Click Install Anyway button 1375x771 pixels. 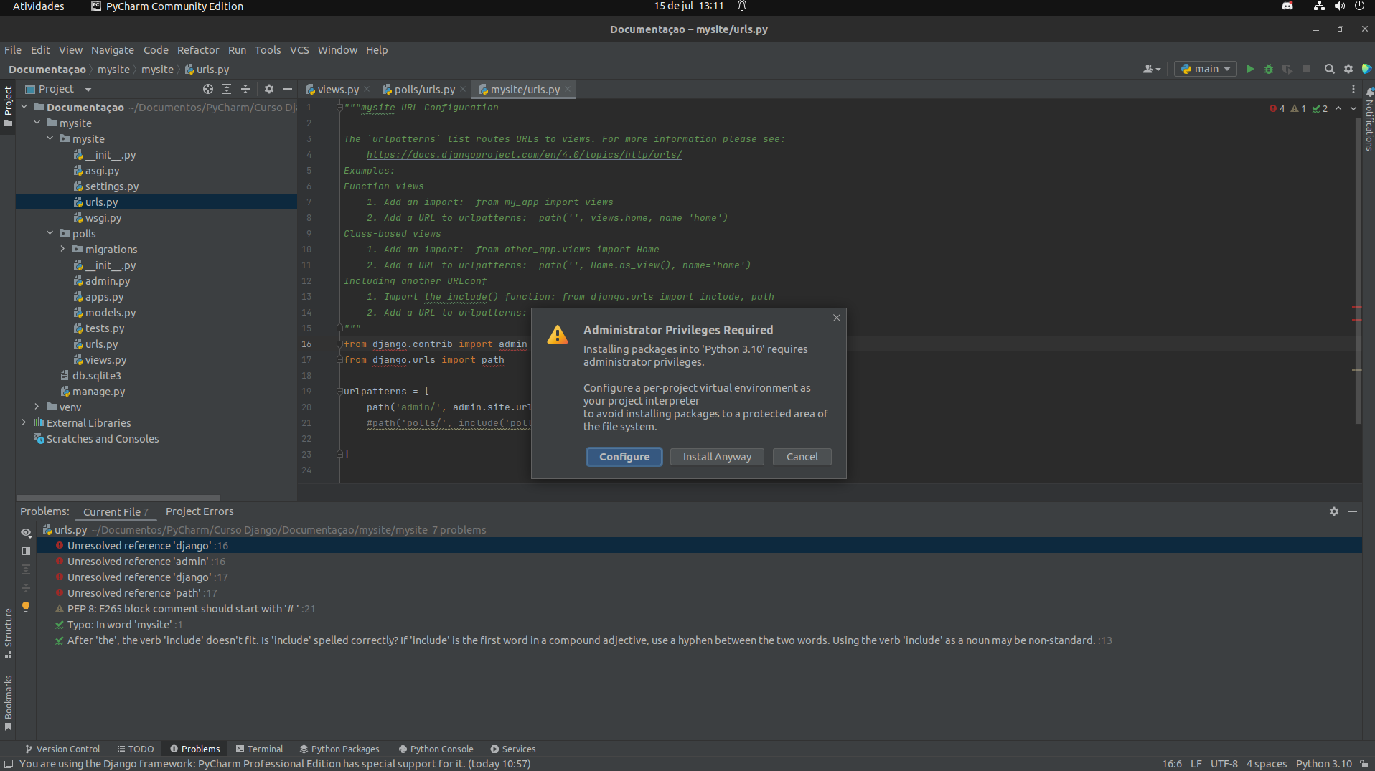[x=716, y=457]
